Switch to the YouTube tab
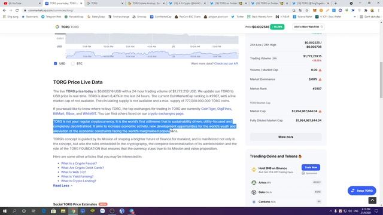The width and height of the screenshot is (383, 215). [21, 4]
